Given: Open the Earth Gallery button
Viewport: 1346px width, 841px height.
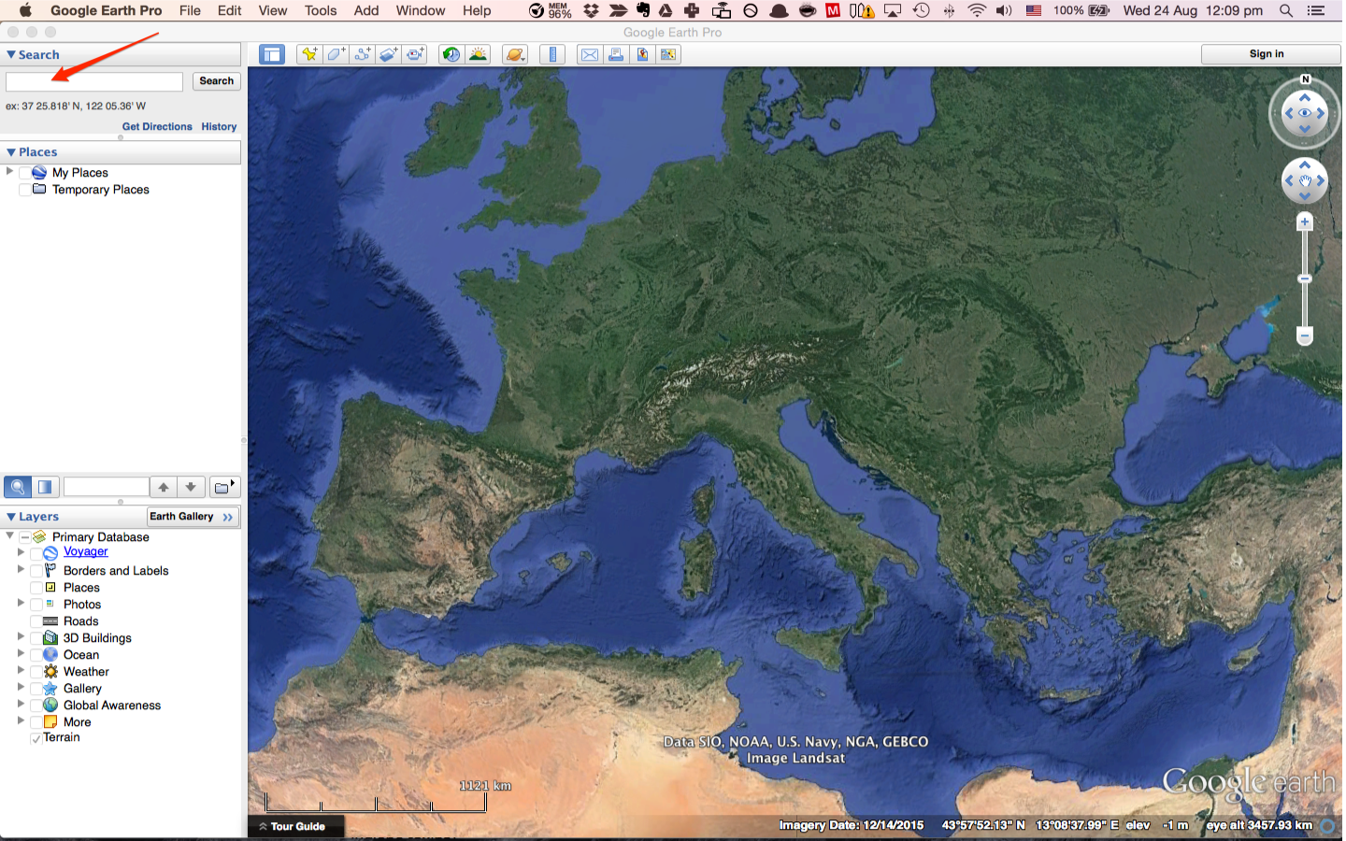Looking at the screenshot, I should [x=193, y=517].
